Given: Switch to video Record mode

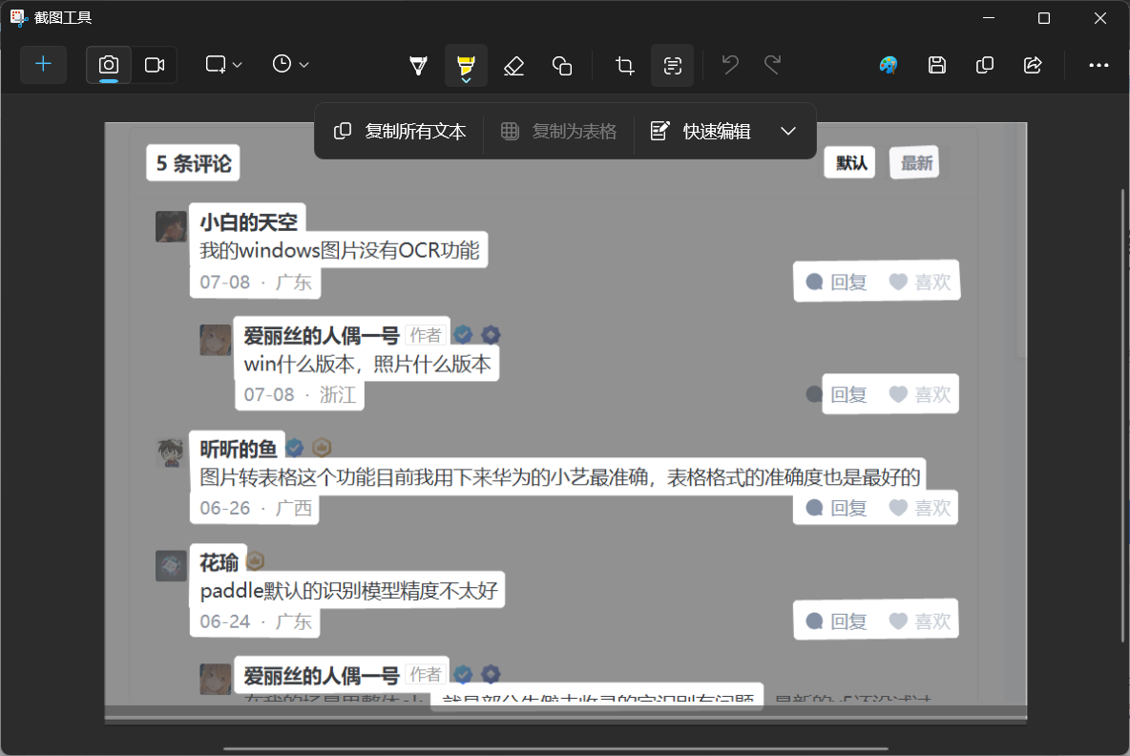Looking at the screenshot, I should (155, 65).
